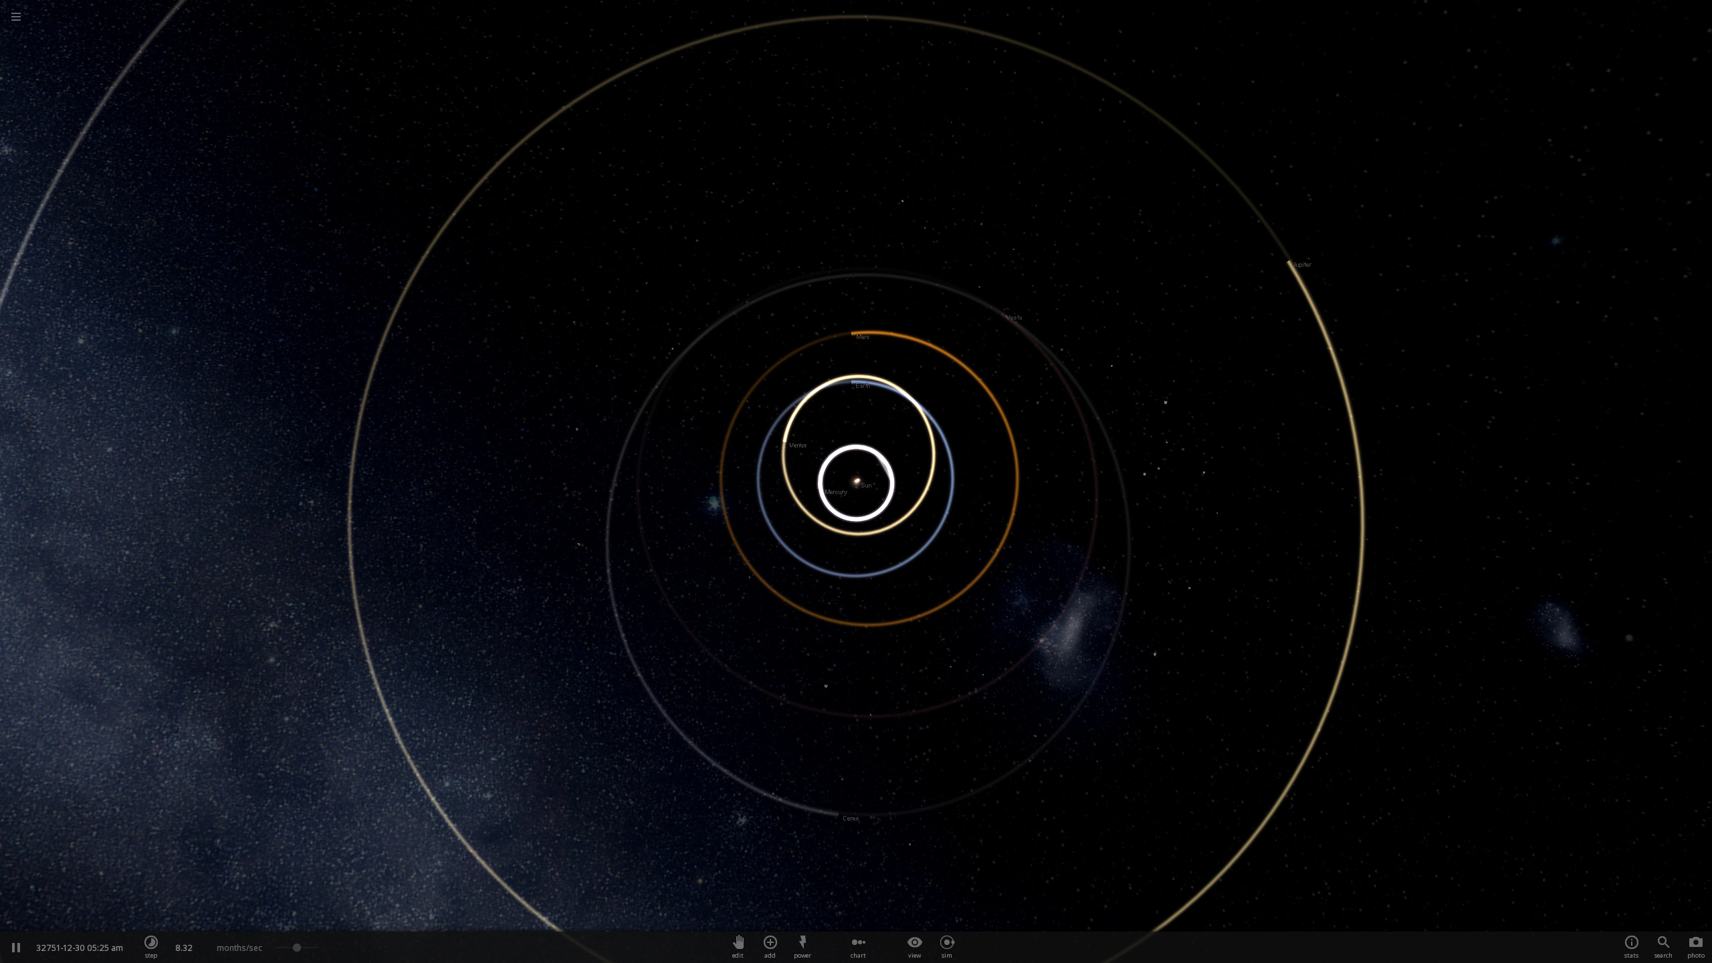Take a photo with camera icon
The width and height of the screenshot is (1712, 963).
[x=1695, y=943]
